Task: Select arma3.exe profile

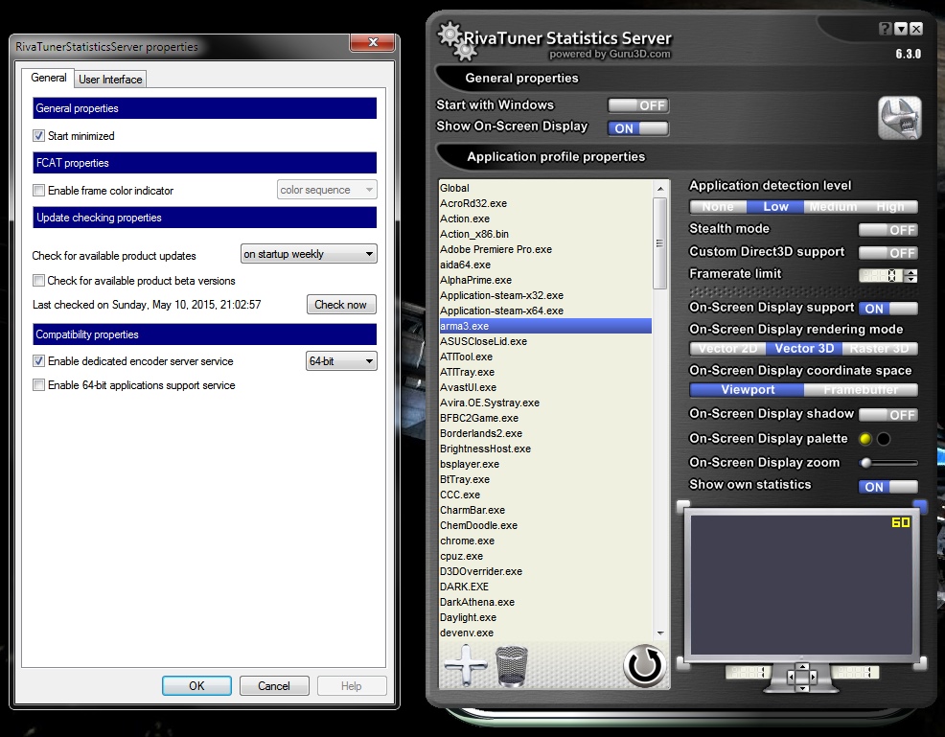Action: click(x=545, y=326)
